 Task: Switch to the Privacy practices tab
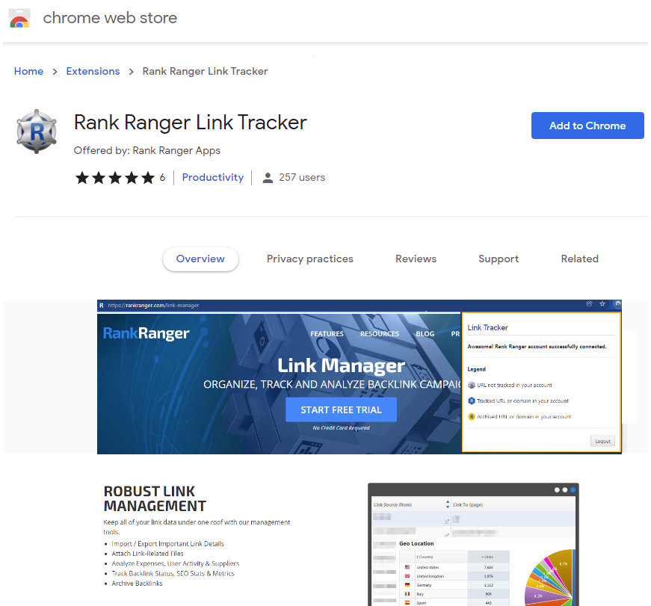[x=309, y=259]
